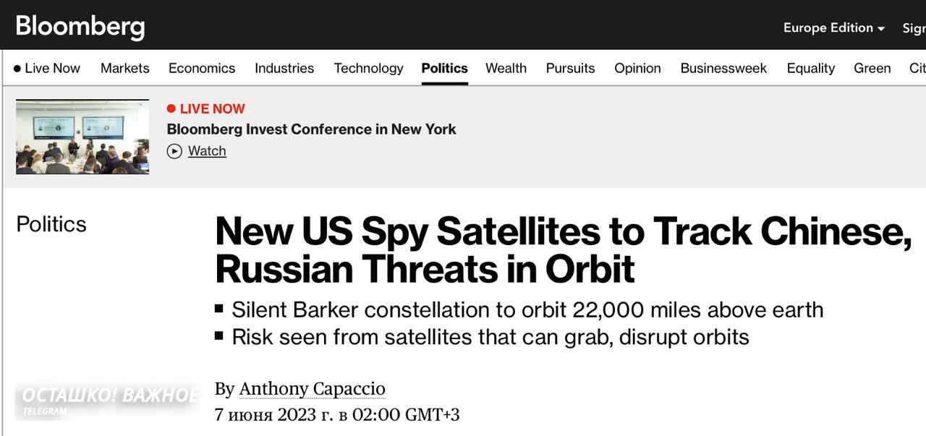This screenshot has width=926, height=436.
Task: Click the play icon beside Watch
Action: coord(174,151)
